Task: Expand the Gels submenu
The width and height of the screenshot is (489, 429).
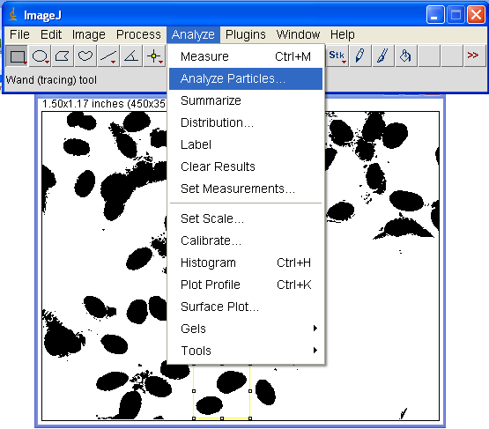Action: pyautogui.click(x=246, y=329)
